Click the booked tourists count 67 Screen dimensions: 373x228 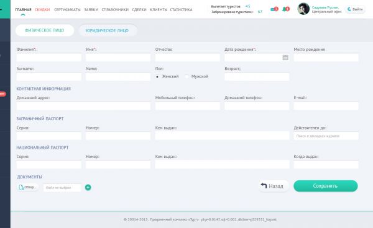[x=260, y=12]
